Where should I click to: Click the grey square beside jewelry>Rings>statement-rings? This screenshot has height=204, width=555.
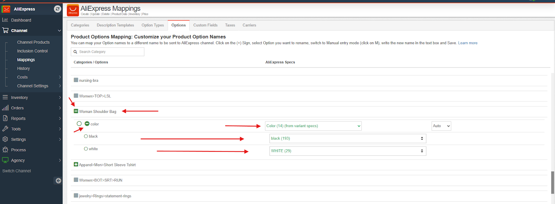(76, 195)
